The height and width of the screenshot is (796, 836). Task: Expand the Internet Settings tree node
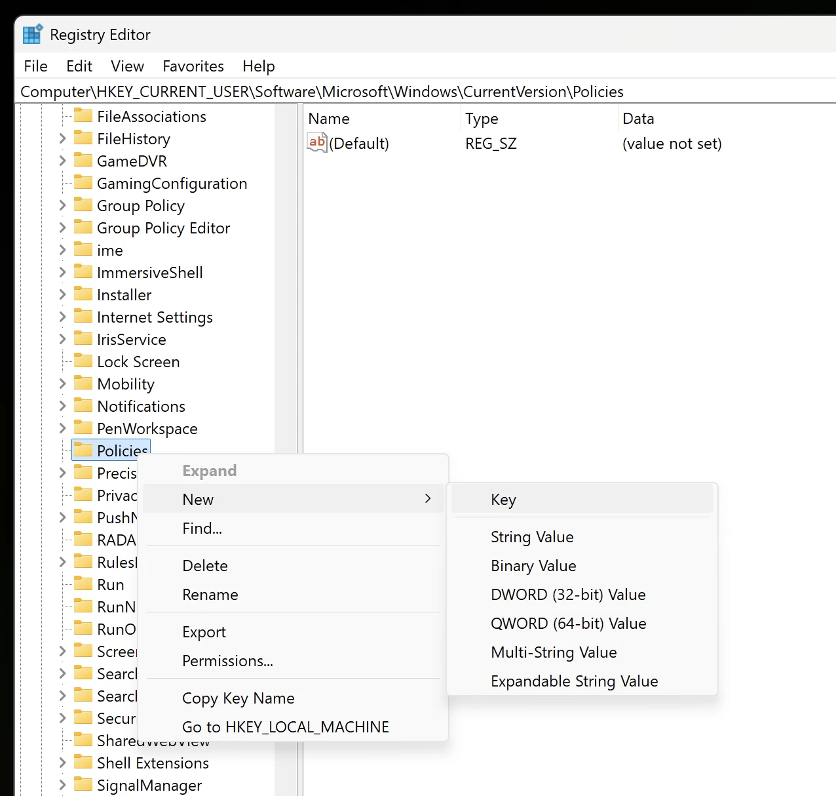(62, 317)
